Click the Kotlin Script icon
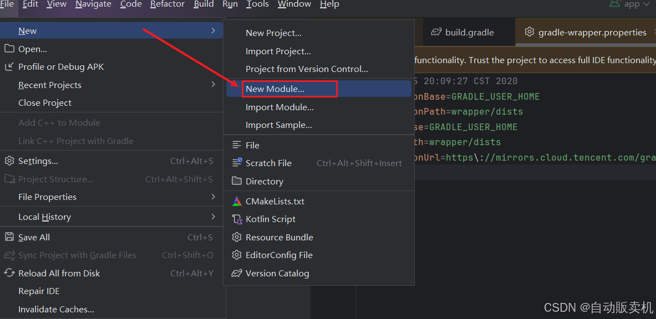This screenshot has width=656, height=319. [237, 219]
